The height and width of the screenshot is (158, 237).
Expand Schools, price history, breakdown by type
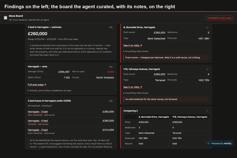pos(49,90)
